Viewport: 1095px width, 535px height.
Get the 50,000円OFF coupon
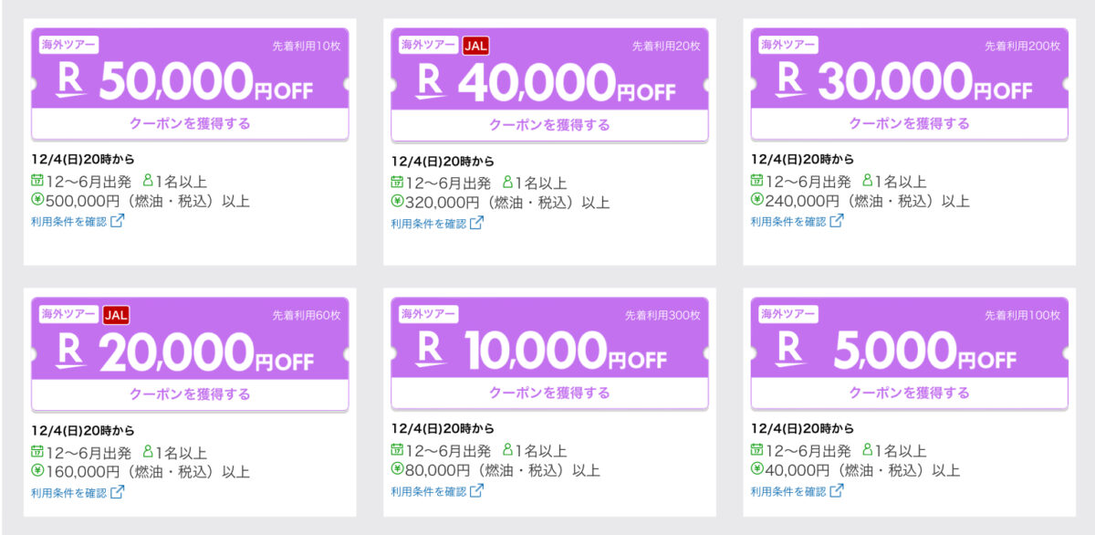(190, 123)
